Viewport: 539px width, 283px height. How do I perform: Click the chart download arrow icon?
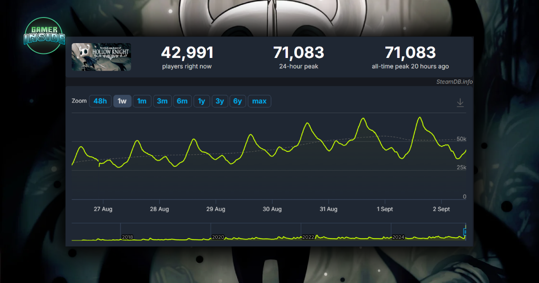coord(460,102)
